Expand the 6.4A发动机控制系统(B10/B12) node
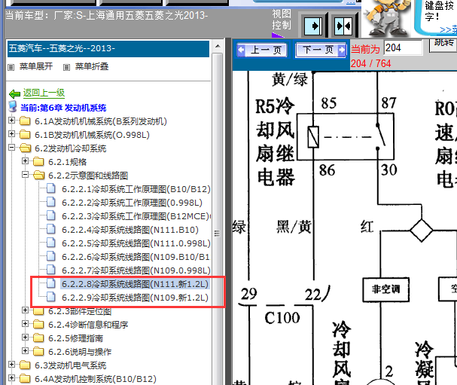The image size is (457, 385). 11,378
